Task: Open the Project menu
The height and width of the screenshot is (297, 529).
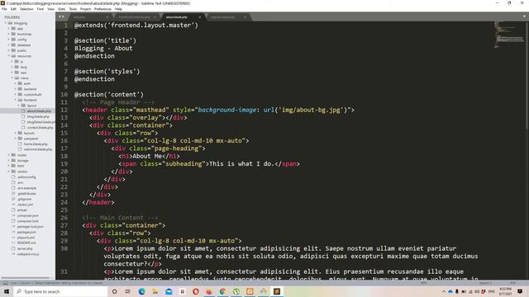Action: (85, 9)
